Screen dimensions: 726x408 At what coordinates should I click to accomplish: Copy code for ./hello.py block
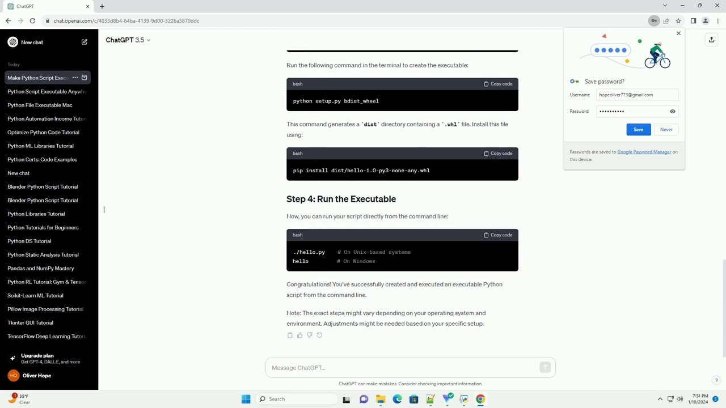[x=498, y=235]
